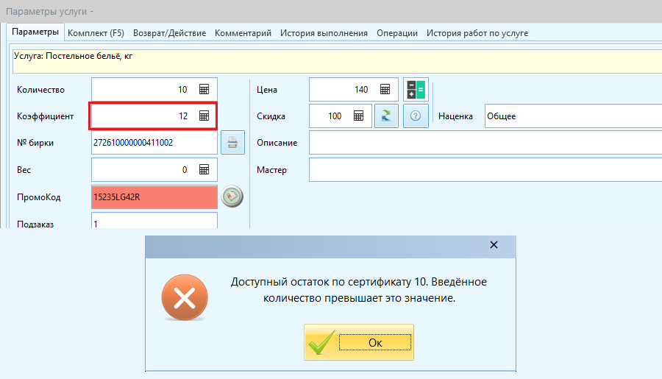The height and width of the screenshot is (379, 662).
Task: Click the Цена field showing 140
Action: pos(353,90)
